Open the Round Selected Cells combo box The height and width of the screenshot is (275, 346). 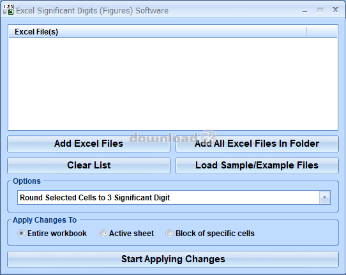[x=174, y=198]
